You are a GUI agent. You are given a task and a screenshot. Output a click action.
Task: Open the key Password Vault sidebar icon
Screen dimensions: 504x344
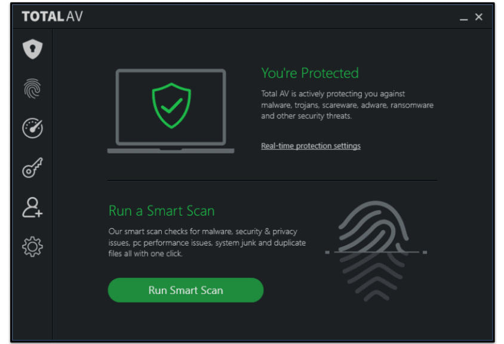click(33, 168)
